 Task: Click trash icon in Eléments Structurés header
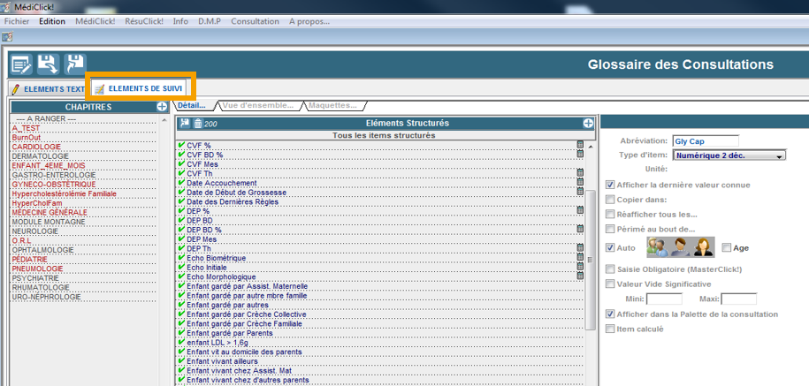(197, 123)
